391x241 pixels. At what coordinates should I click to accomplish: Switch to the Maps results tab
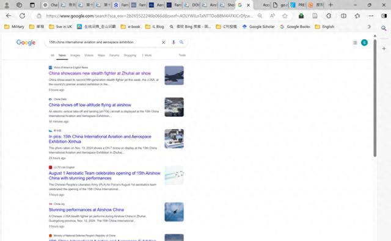(x=101, y=56)
